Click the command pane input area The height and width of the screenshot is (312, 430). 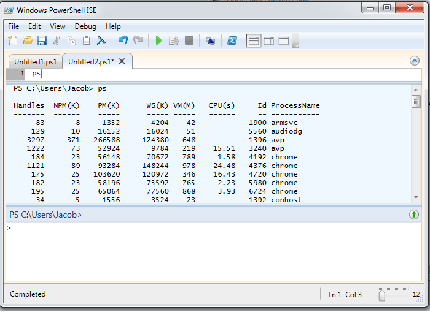(x=213, y=251)
